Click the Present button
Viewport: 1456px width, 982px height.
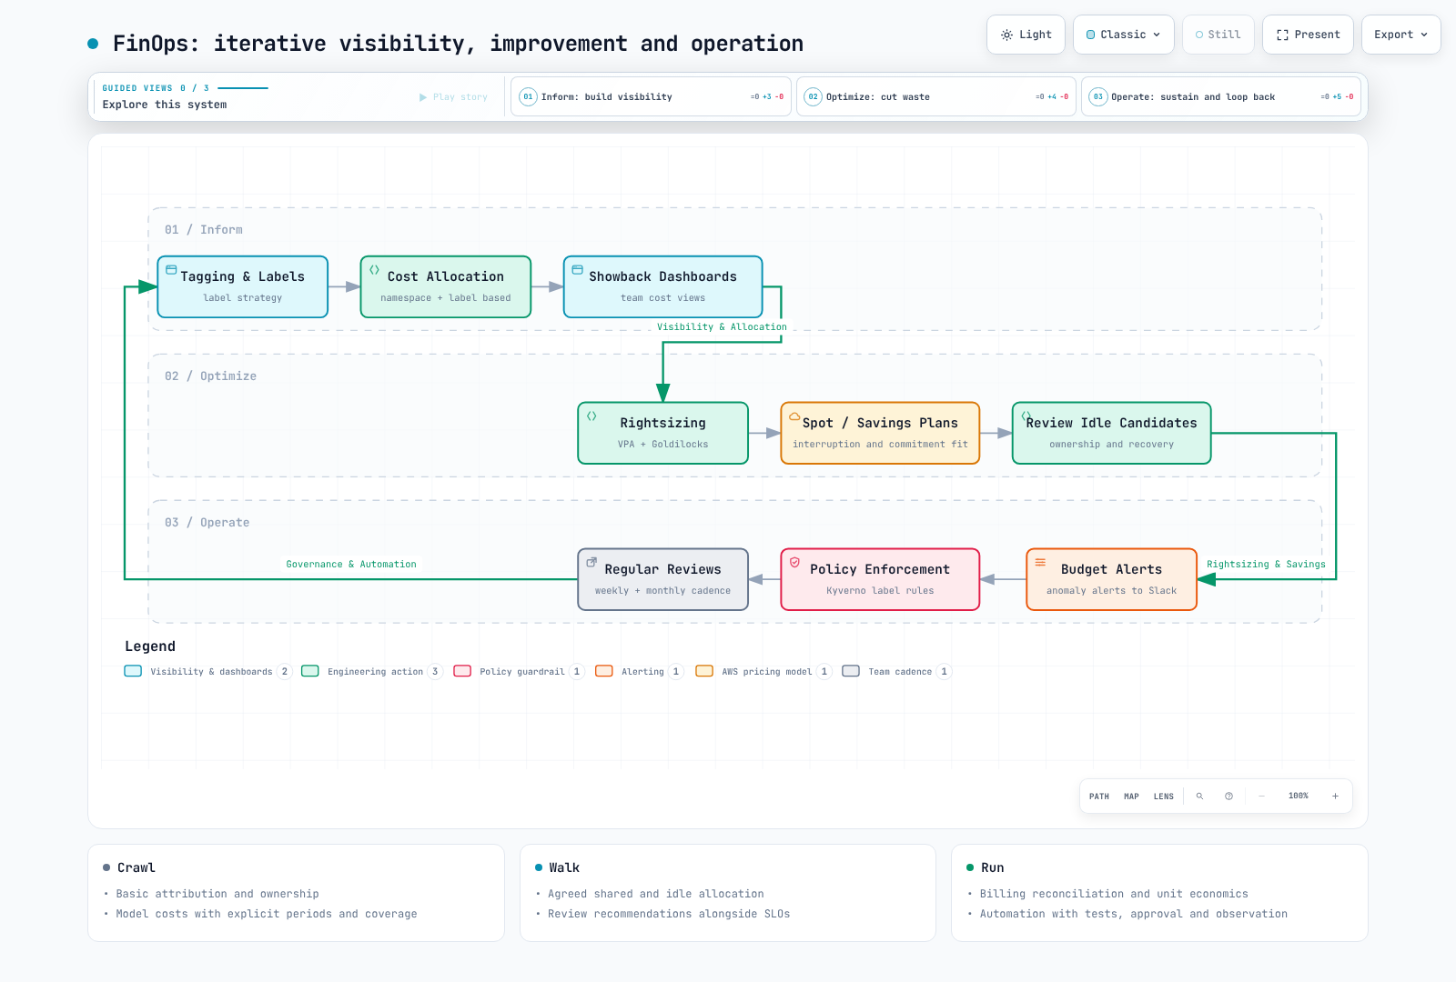click(x=1308, y=35)
